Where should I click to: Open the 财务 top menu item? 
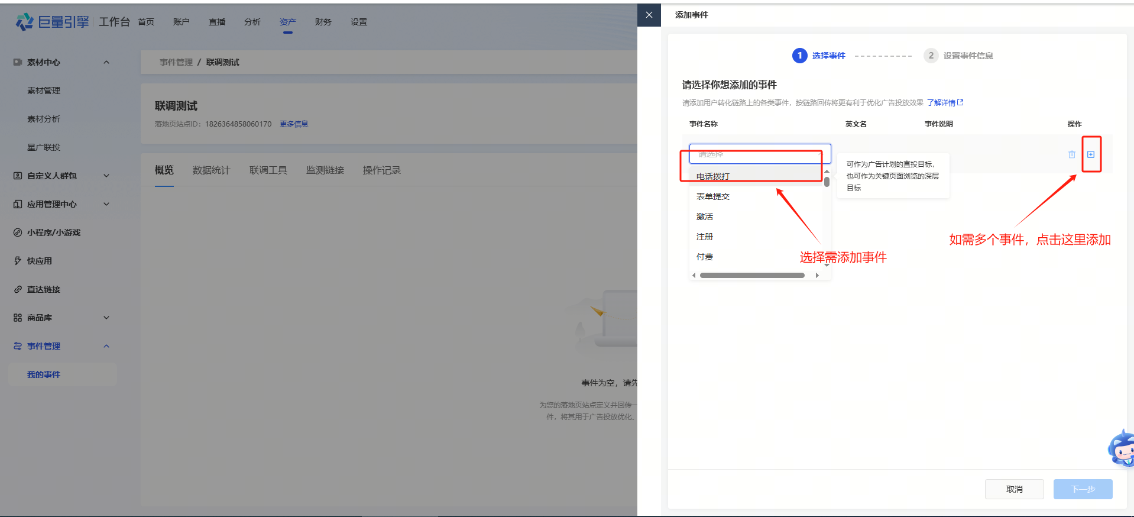pos(323,22)
